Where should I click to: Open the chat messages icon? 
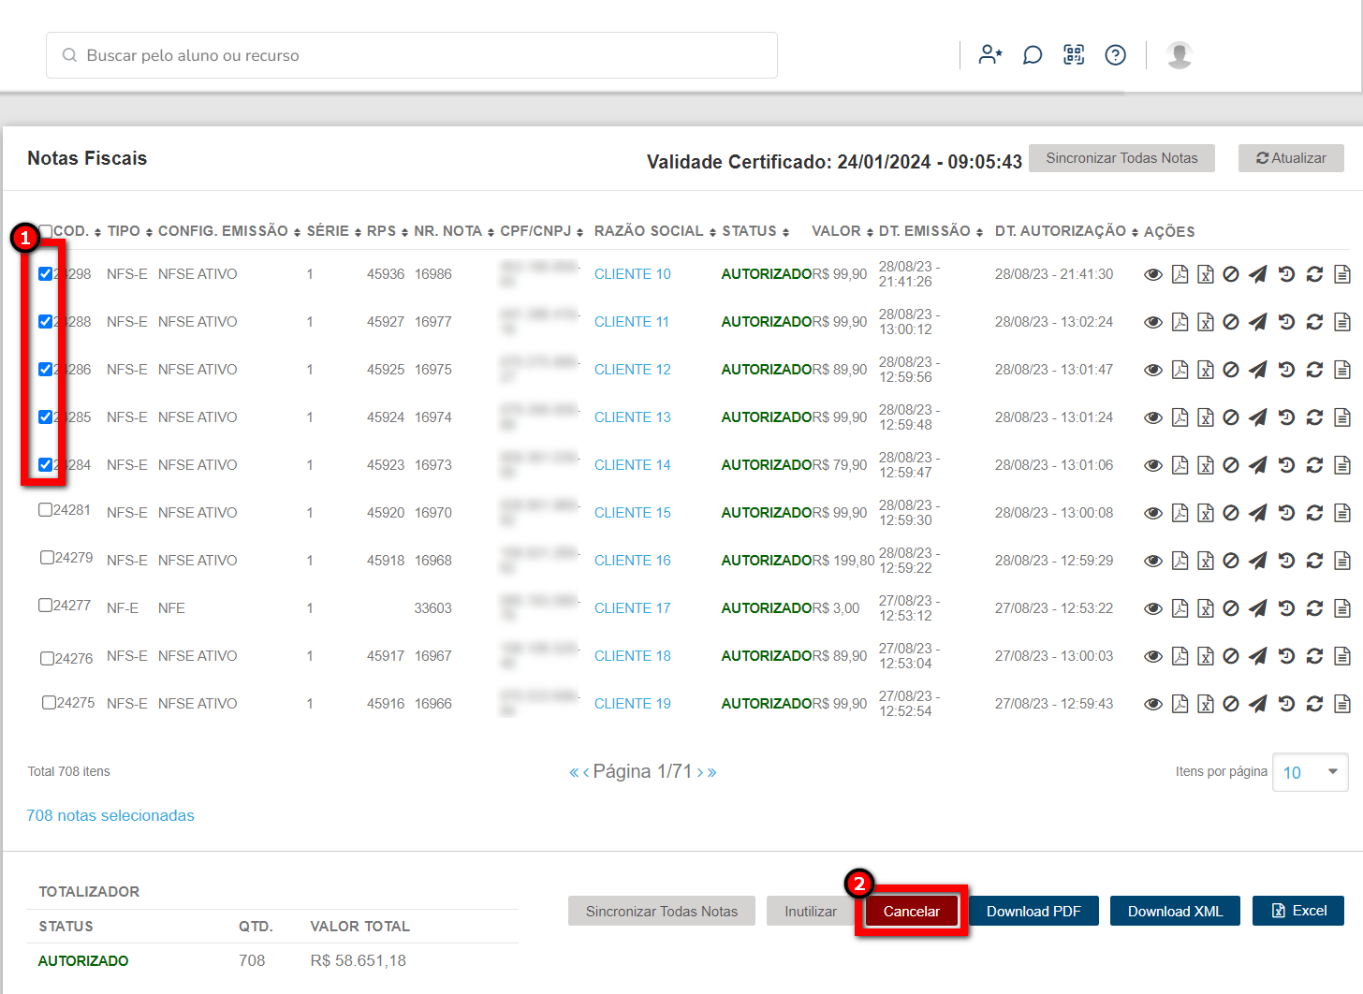point(1033,55)
